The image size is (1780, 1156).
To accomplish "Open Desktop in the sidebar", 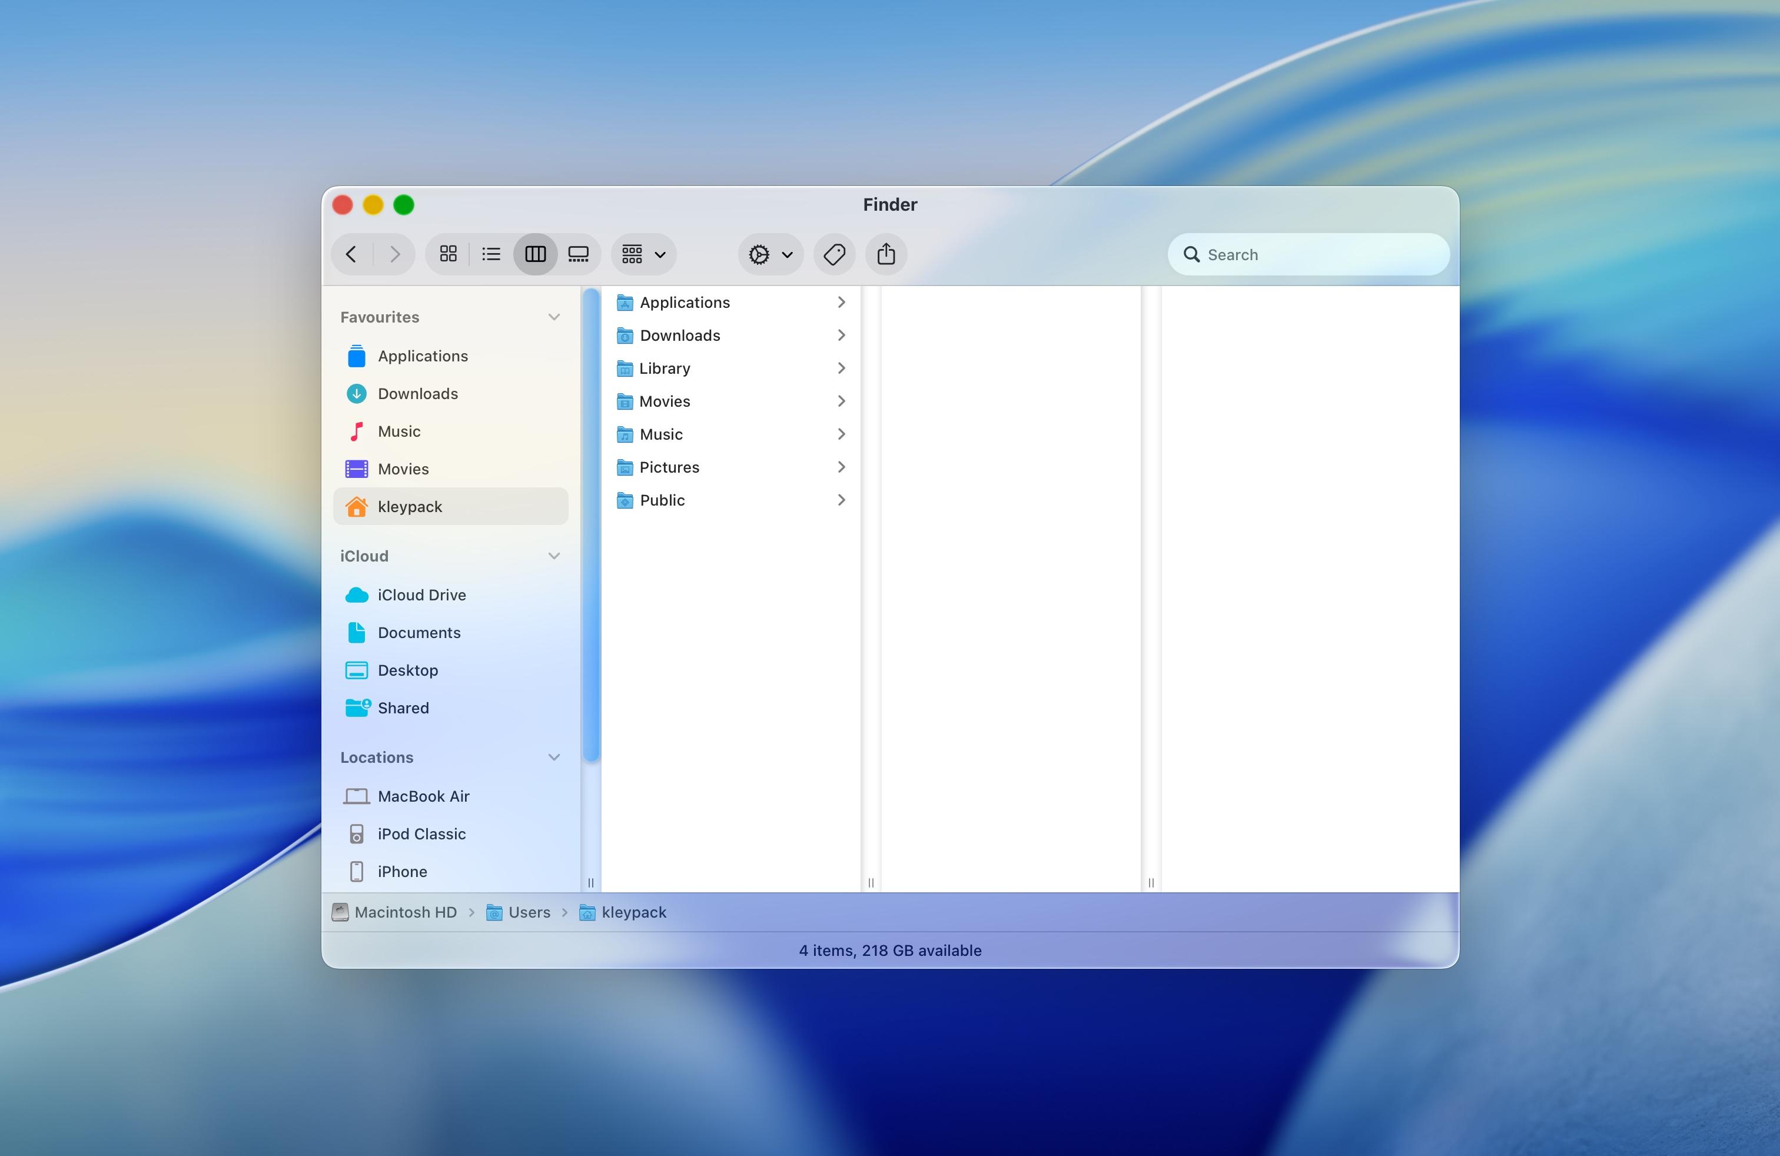I will pos(451,670).
